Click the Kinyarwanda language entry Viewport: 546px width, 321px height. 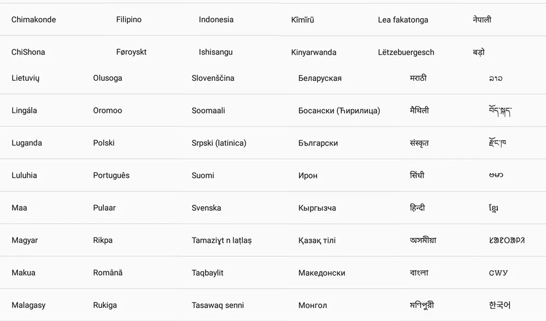(313, 52)
